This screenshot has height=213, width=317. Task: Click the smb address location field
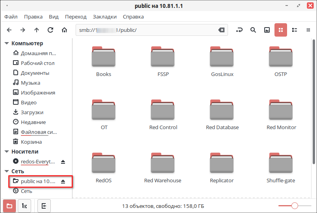click(x=152, y=30)
